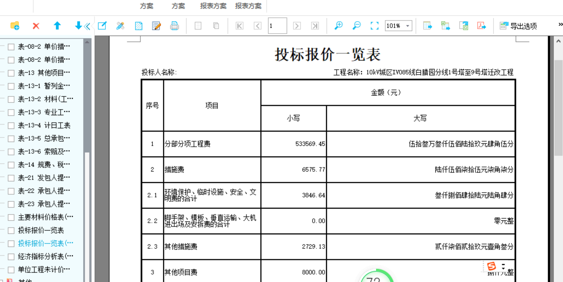Select the 表-13-6 索赔及 report item
This screenshot has height=282, width=563.
pos(44,152)
